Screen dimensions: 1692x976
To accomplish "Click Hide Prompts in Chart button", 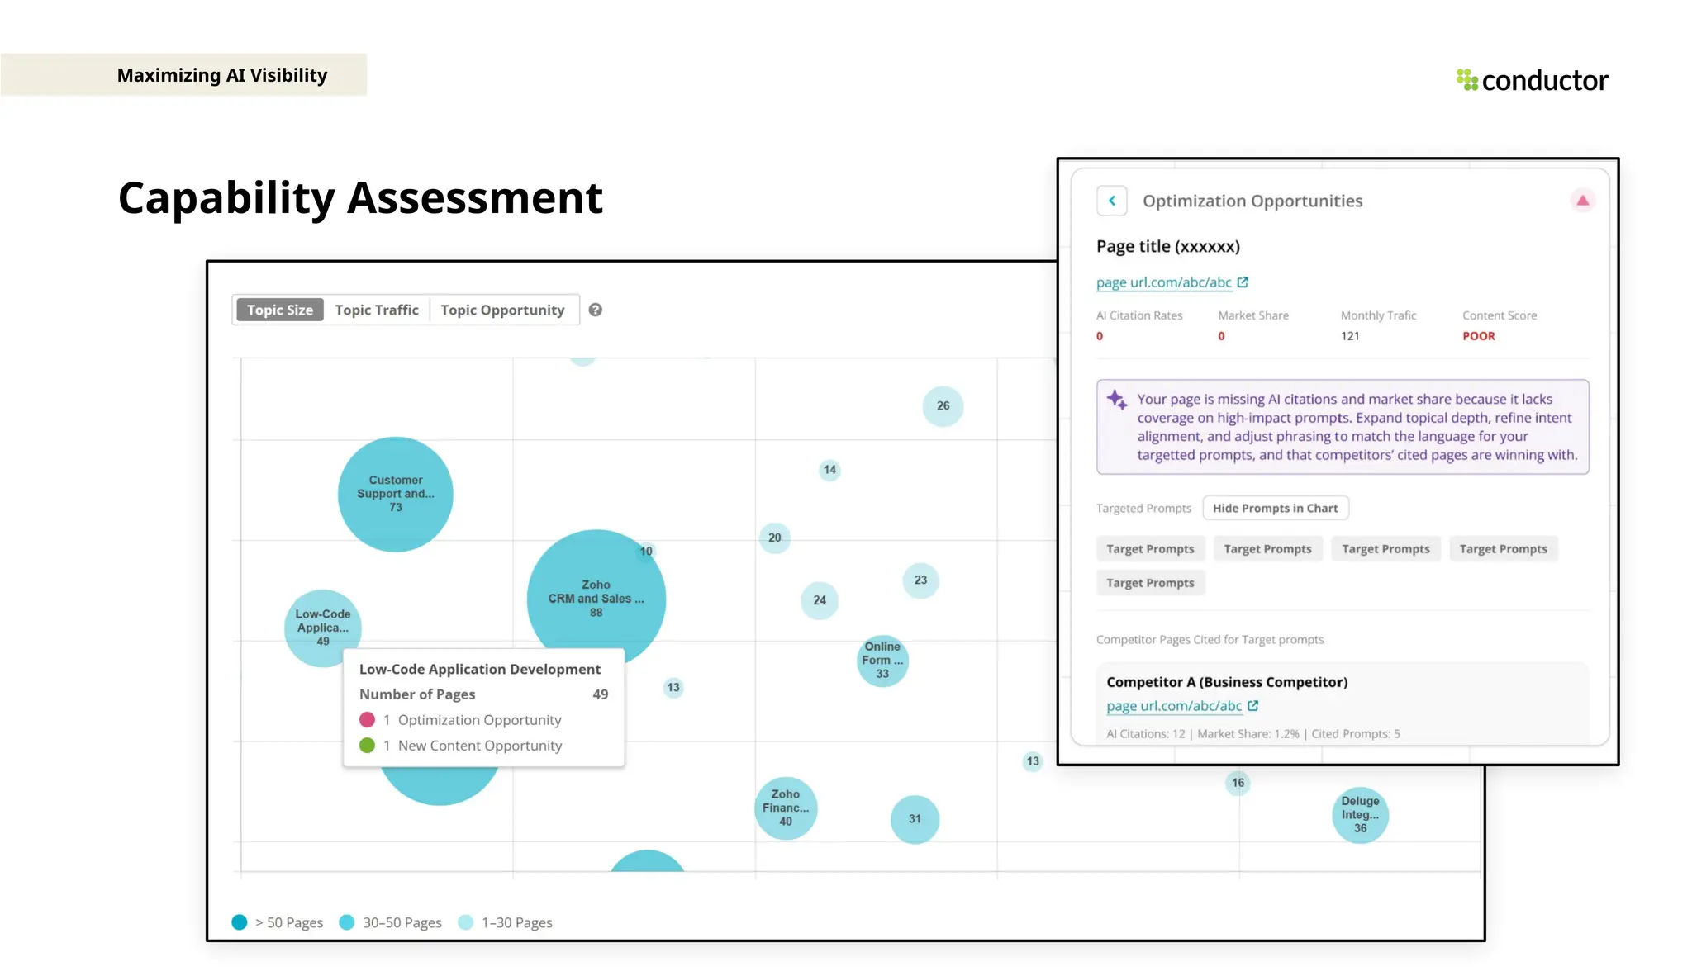I will [x=1275, y=508].
